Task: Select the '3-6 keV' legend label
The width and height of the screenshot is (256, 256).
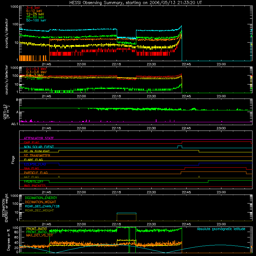Action: click(x=33, y=8)
